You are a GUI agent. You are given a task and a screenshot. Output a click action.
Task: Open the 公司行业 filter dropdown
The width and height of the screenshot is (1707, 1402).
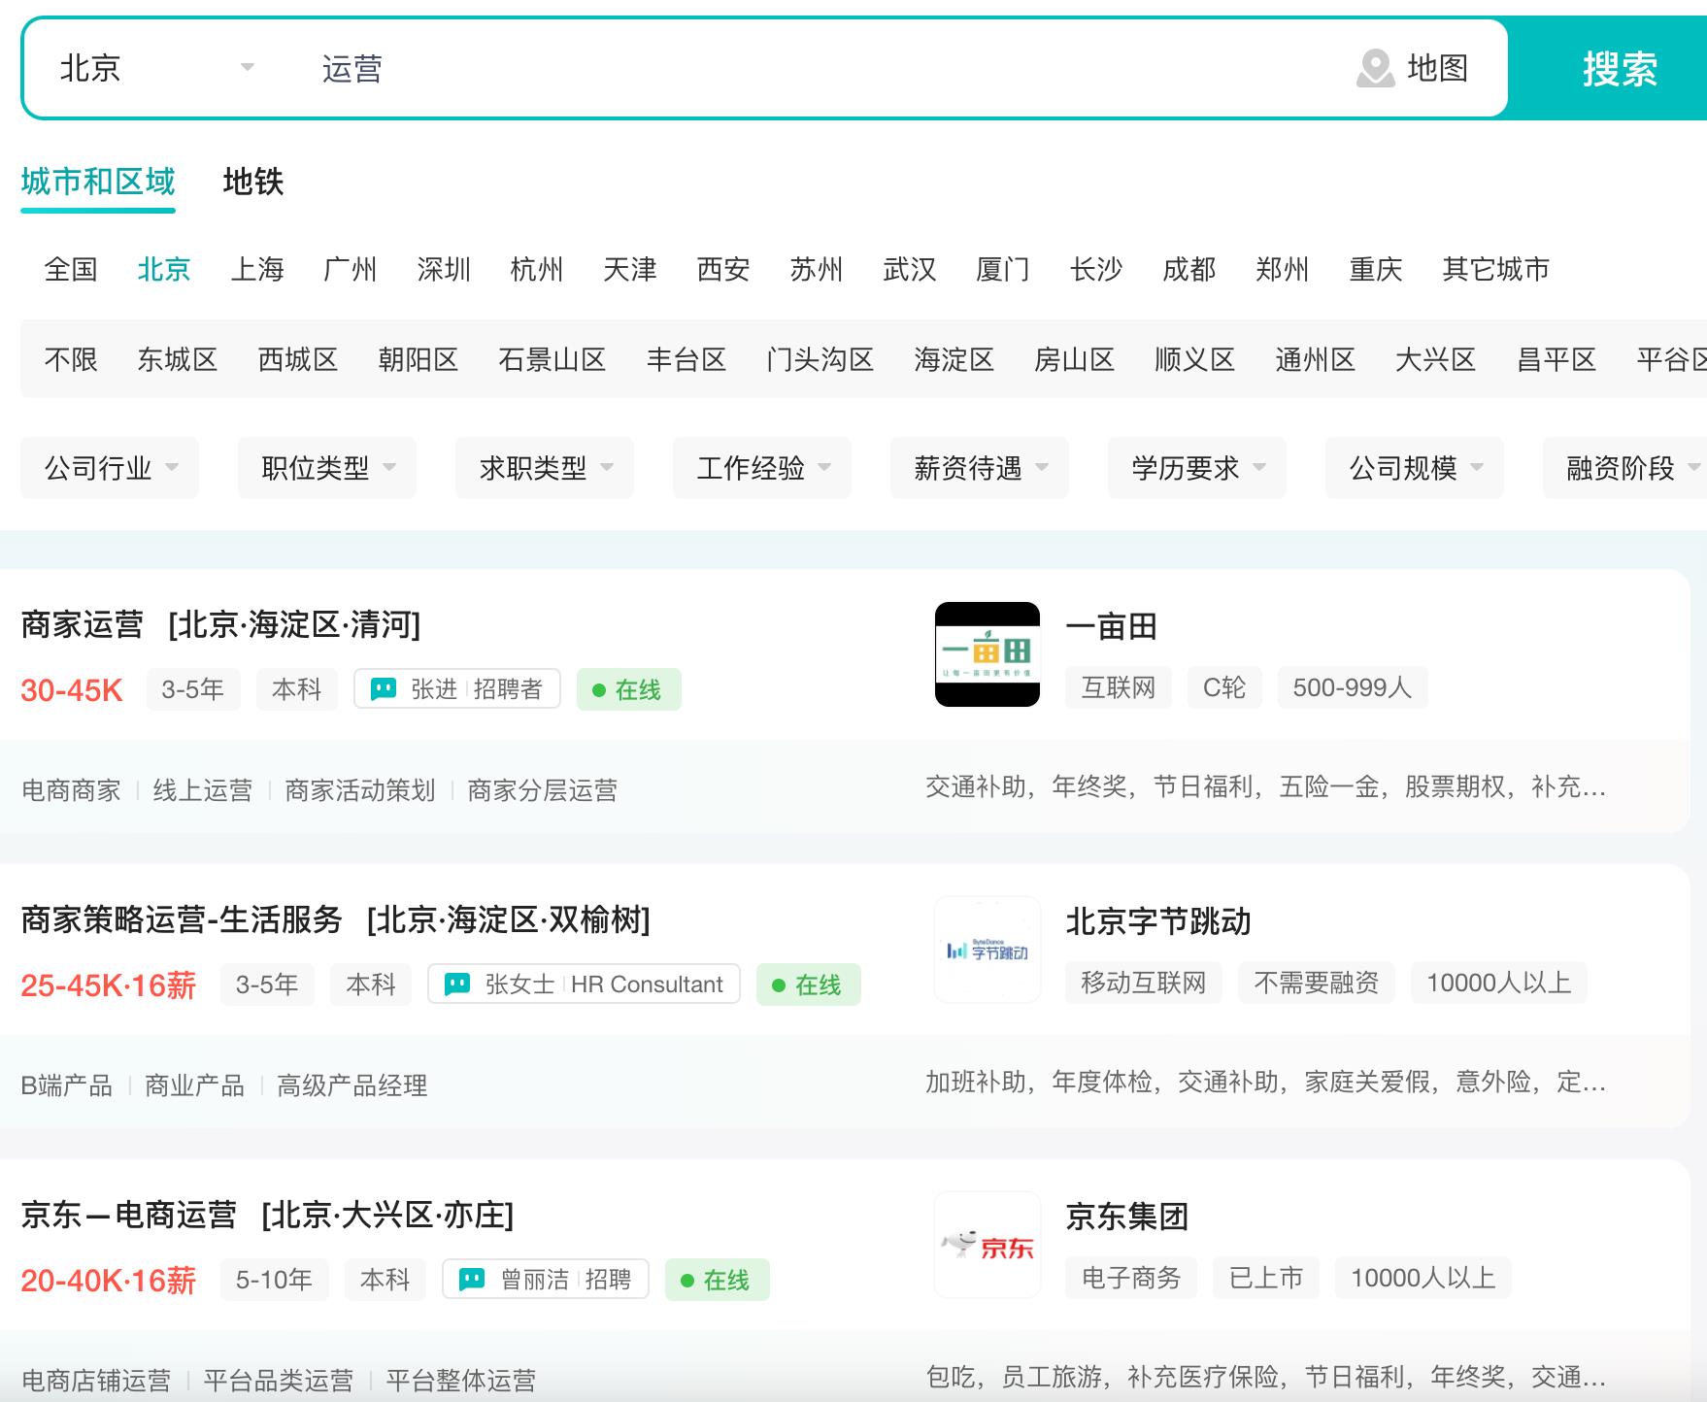coord(110,468)
